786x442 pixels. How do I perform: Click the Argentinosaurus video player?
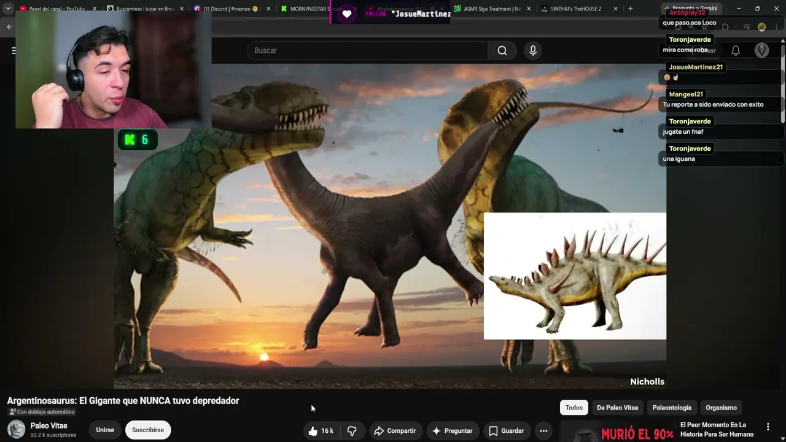[x=390, y=226]
